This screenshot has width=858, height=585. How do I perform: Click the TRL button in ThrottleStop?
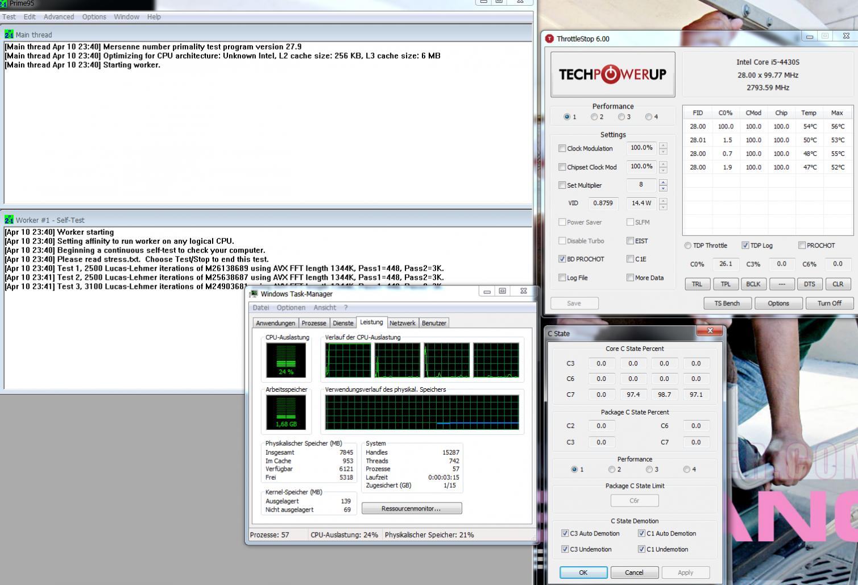tap(697, 284)
